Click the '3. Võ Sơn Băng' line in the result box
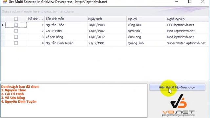The image size is (210, 118). pos(13,98)
